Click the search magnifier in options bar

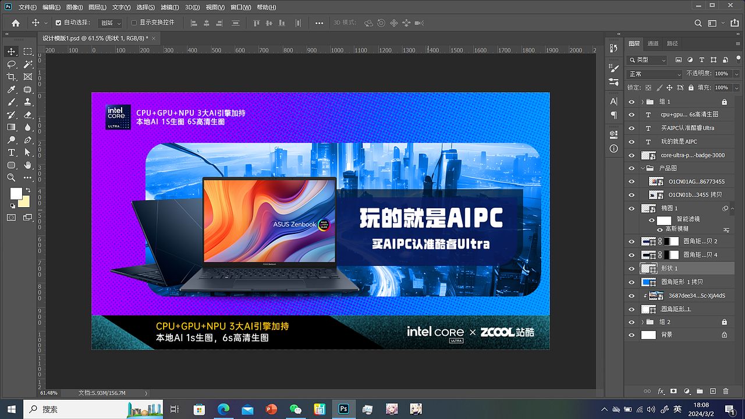tap(698, 23)
